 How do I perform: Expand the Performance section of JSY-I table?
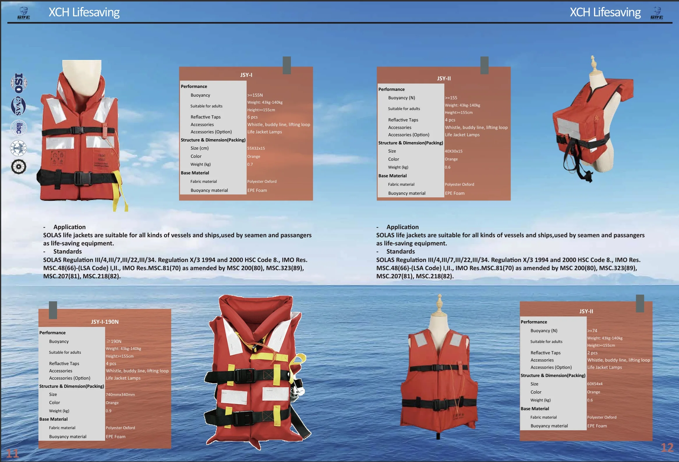coord(194,86)
